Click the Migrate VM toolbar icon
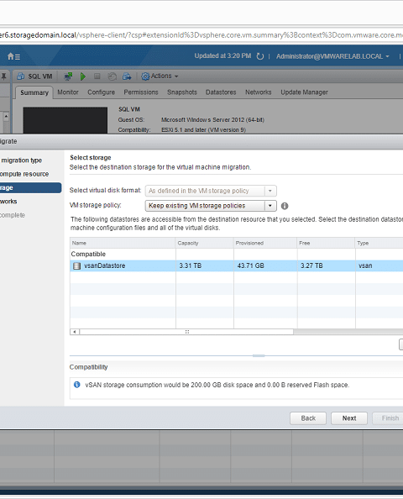Screen dimensions: 403x499 coord(127,76)
